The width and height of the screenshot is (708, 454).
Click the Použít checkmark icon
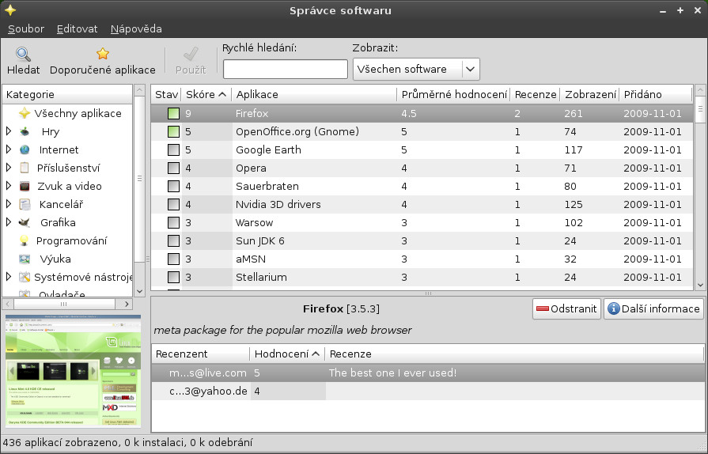pos(191,54)
